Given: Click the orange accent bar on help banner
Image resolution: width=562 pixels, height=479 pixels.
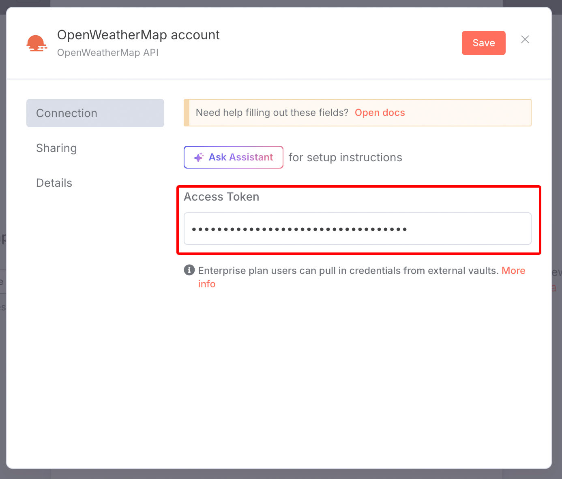Looking at the screenshot, I should click(x=187, y=113).
